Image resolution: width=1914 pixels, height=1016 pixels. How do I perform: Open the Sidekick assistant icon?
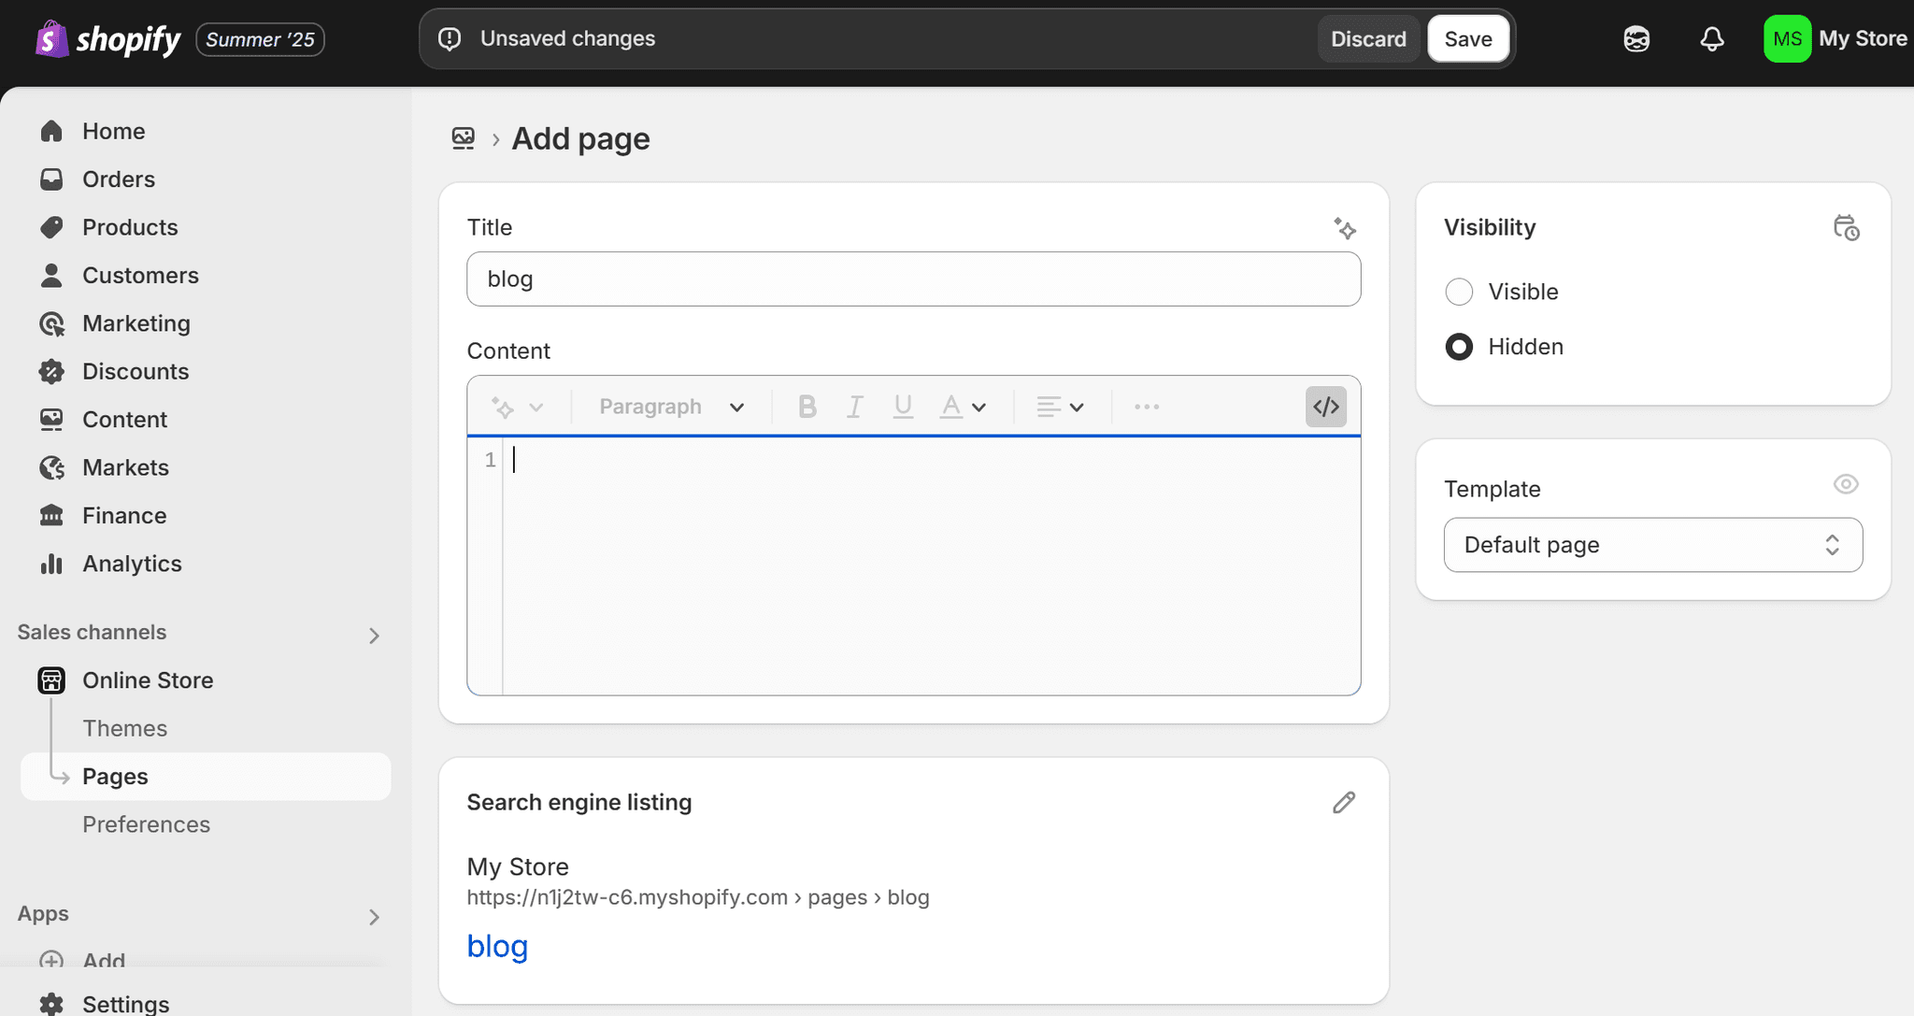click(1636, 39)
